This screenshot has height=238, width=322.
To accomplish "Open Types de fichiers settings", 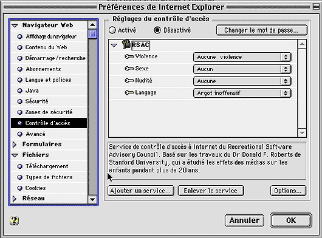I will pos(49,177).
